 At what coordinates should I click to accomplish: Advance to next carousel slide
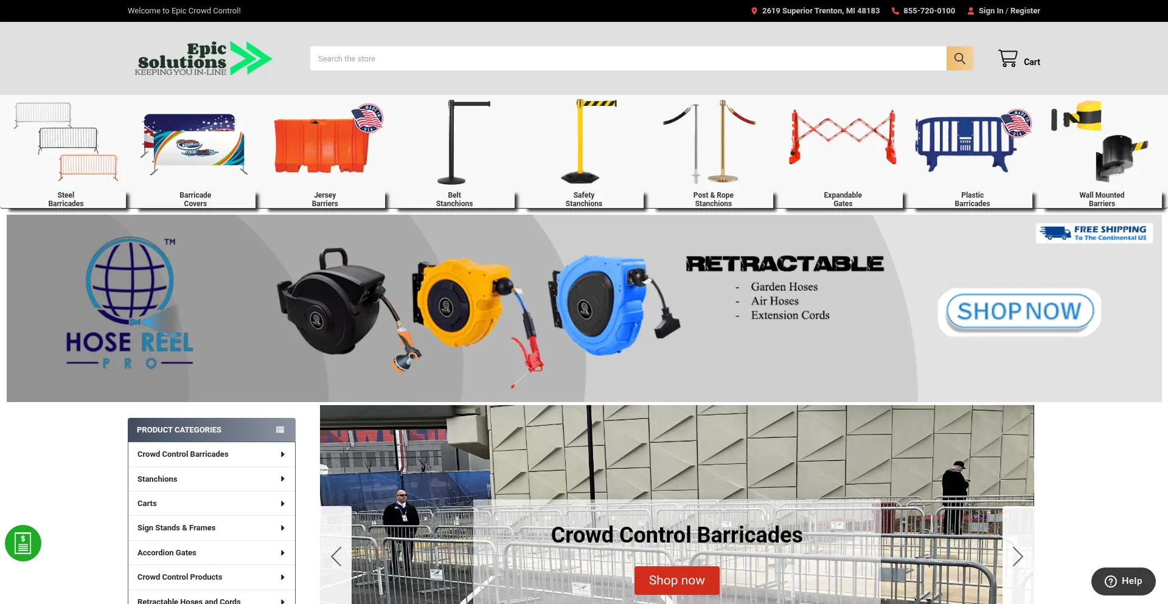[1018, 557]
